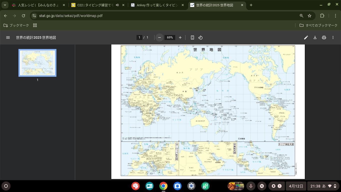
Task: Zoom out with the minus button
Action: click(159, 37)
